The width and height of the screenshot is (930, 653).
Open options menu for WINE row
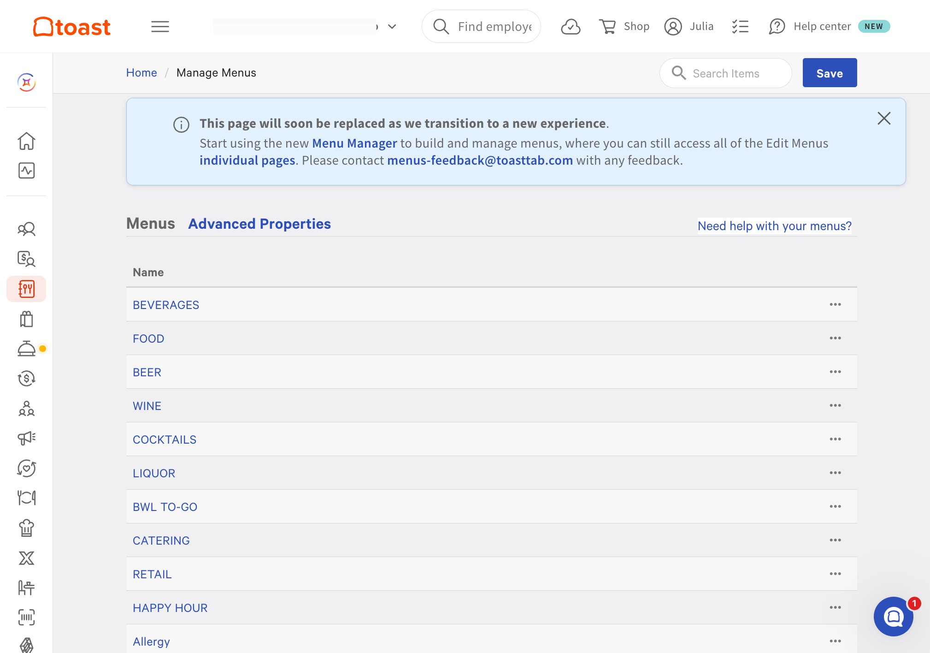point(836,405)
